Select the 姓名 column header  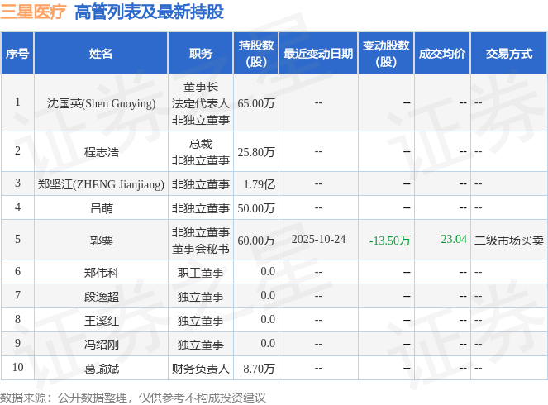coord(101,54)
